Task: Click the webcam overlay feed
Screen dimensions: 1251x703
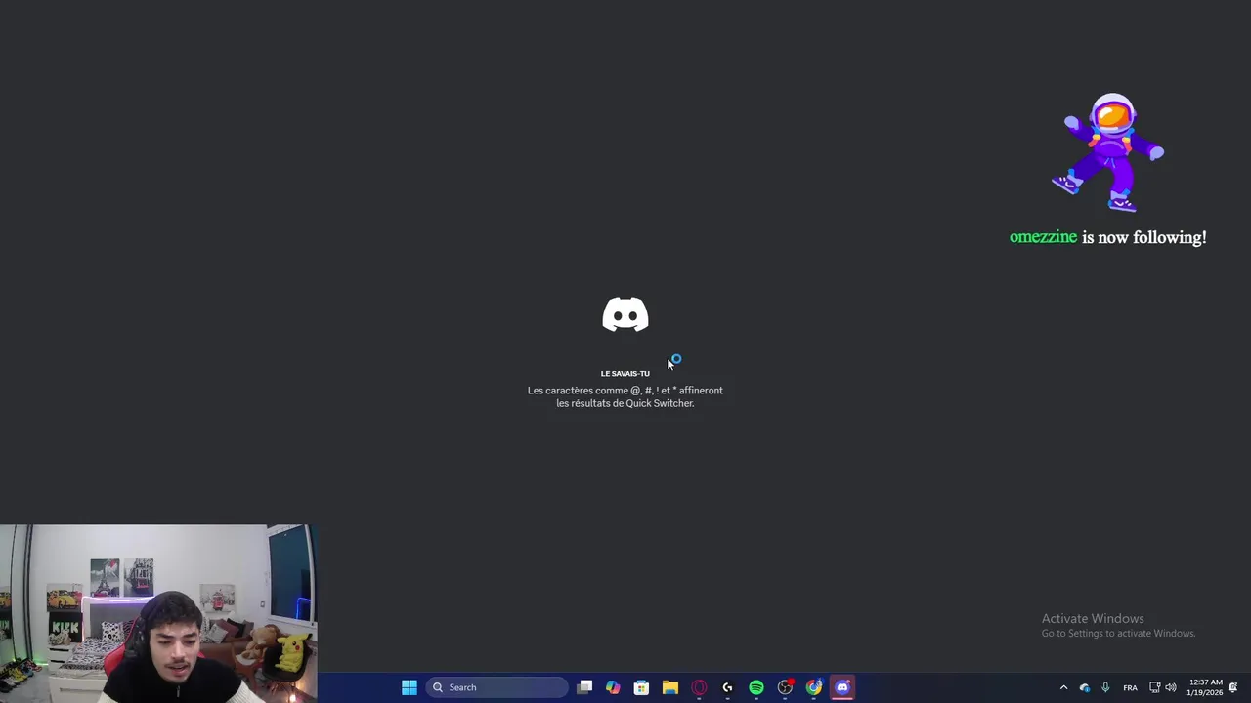Action: point(157,614)
